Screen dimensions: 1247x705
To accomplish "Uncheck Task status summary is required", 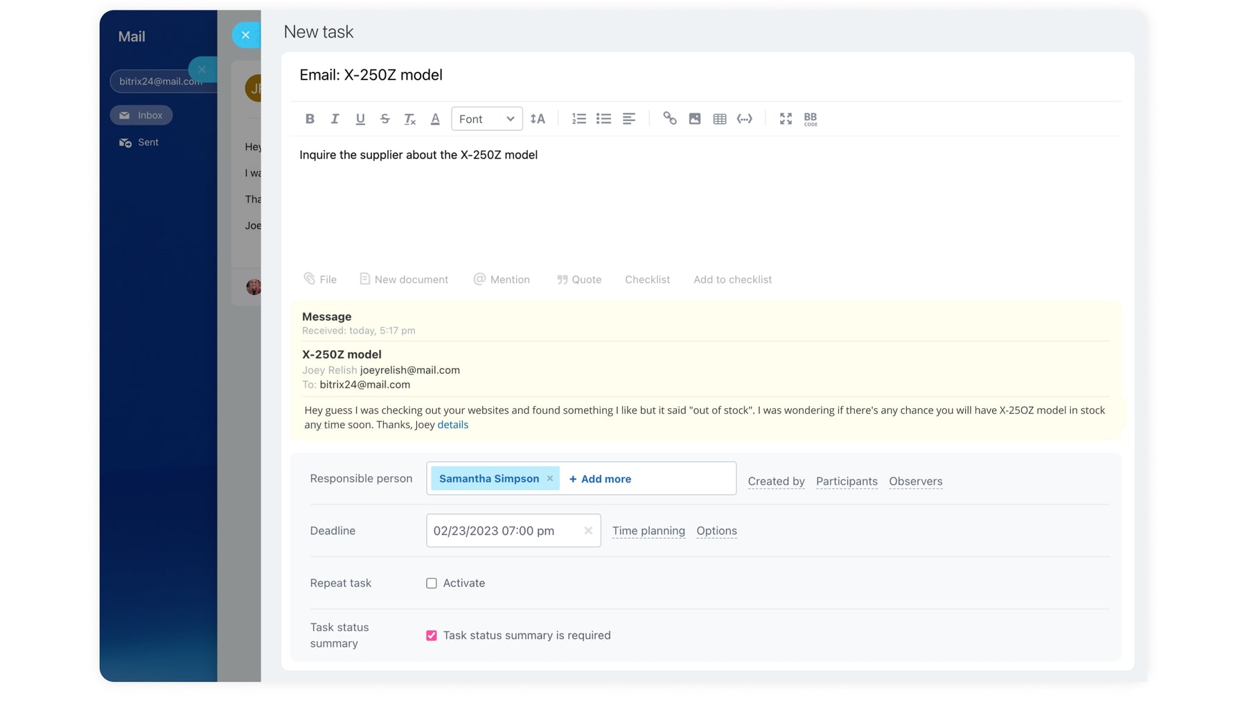I will [x=432, y=635].
